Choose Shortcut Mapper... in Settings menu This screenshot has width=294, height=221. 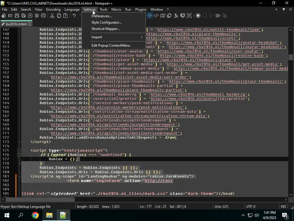pos(114,29)
